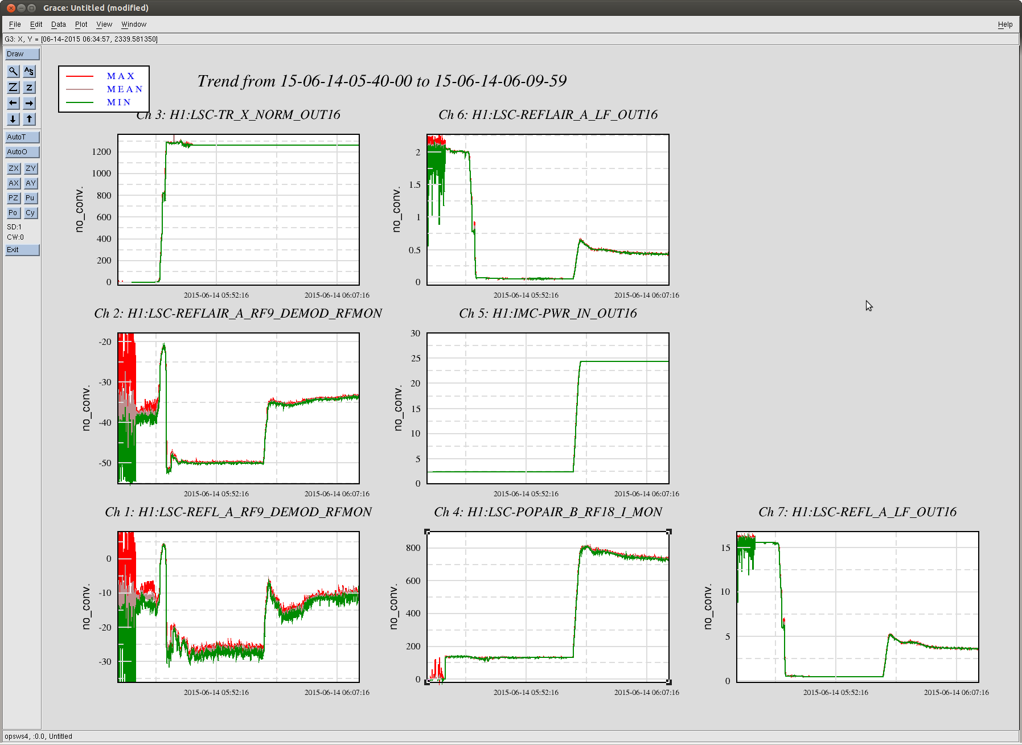Click the Po pop-stack button

(13, 213)
